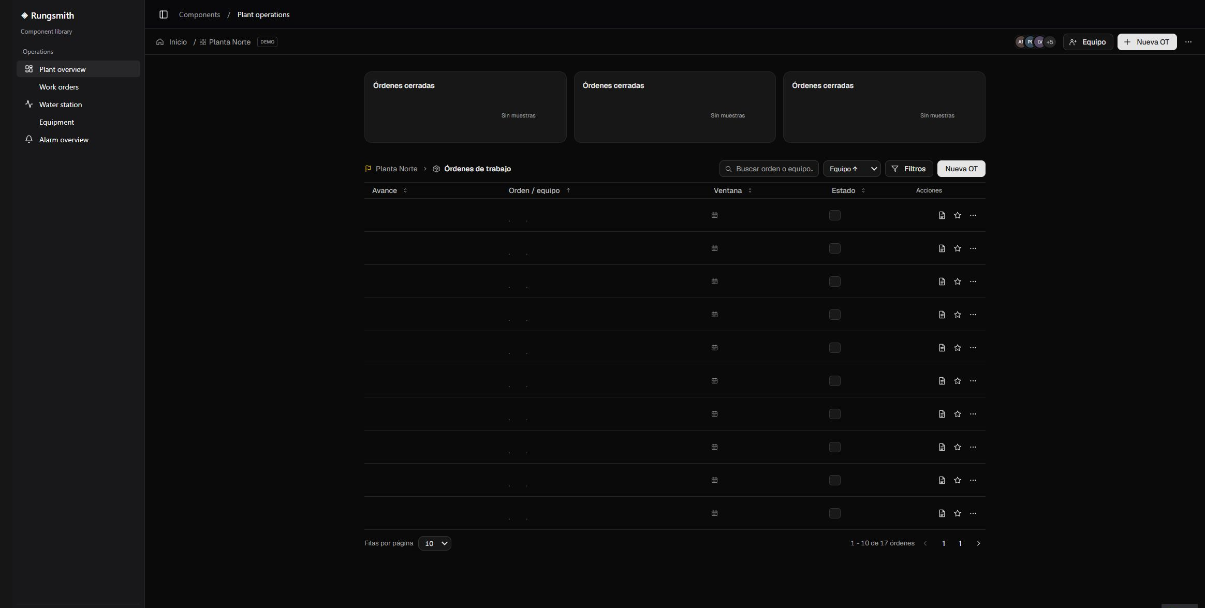Click the Rungsmith diamond logo

(x=24, y=16)
